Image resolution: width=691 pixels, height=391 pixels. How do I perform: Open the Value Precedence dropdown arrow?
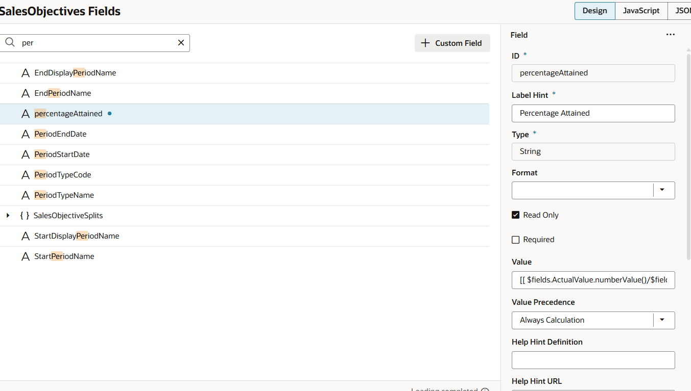click(x=662, y=320)
